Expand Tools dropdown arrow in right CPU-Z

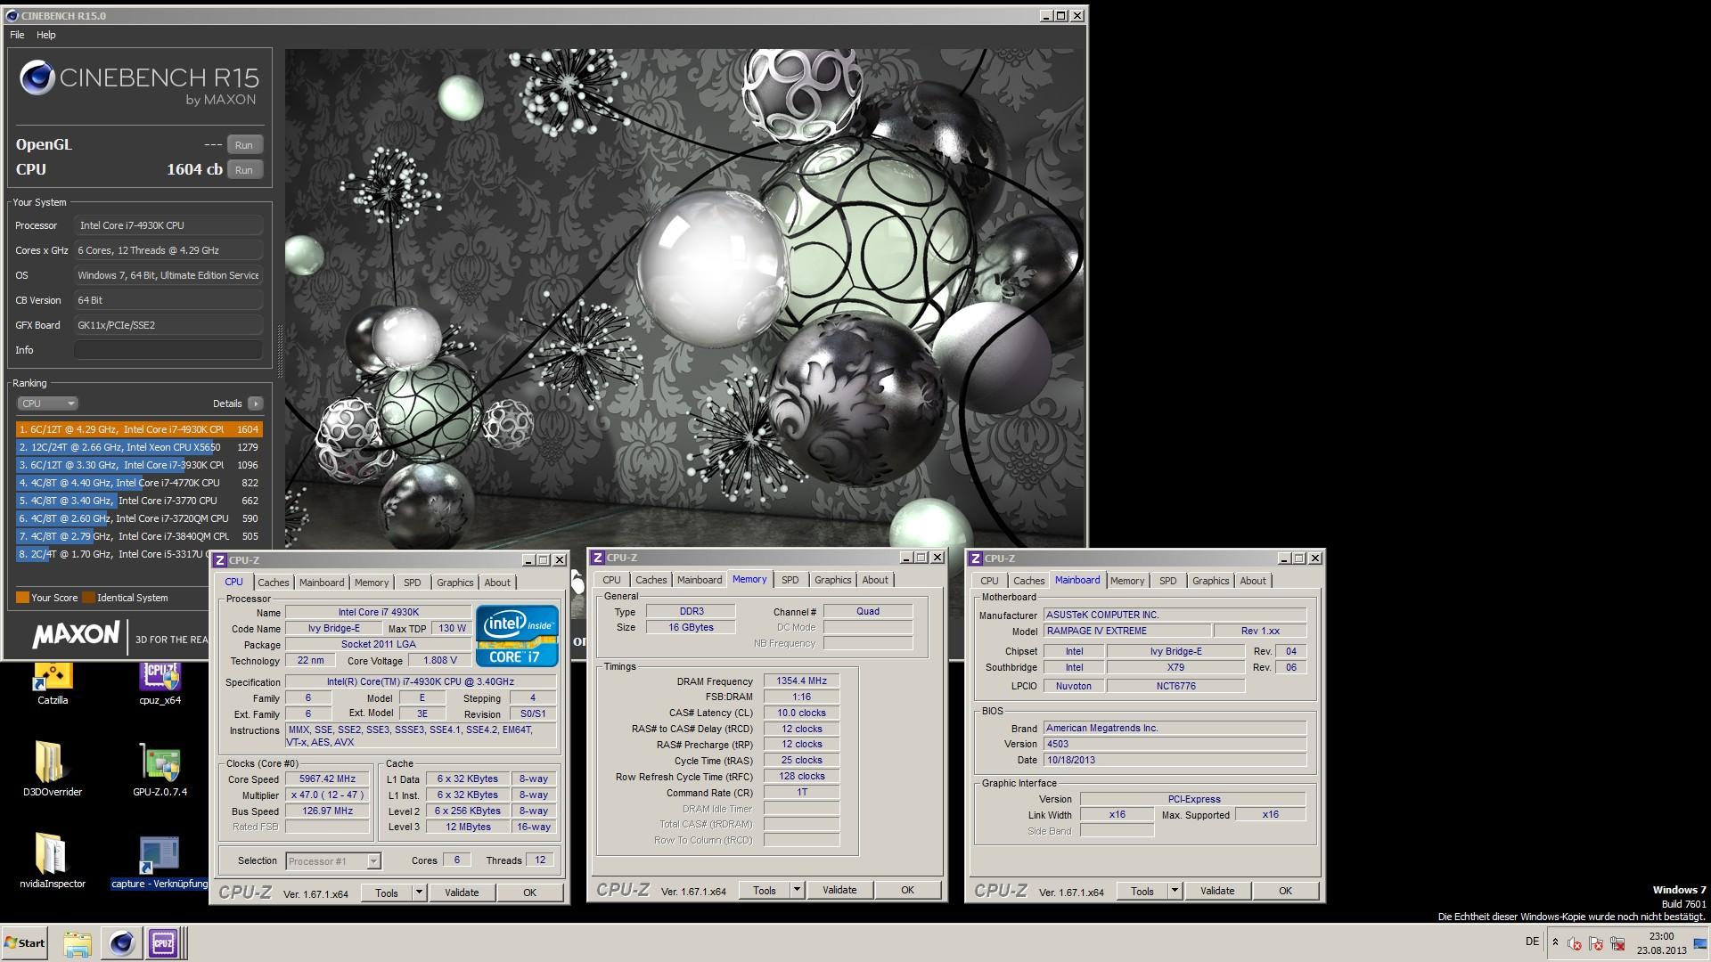pyautogui.click(x=1175, y=891)
